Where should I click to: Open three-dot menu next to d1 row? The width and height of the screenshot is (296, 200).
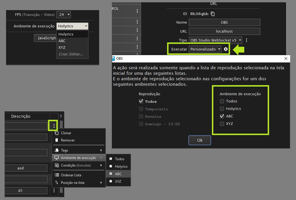[54, 190]
